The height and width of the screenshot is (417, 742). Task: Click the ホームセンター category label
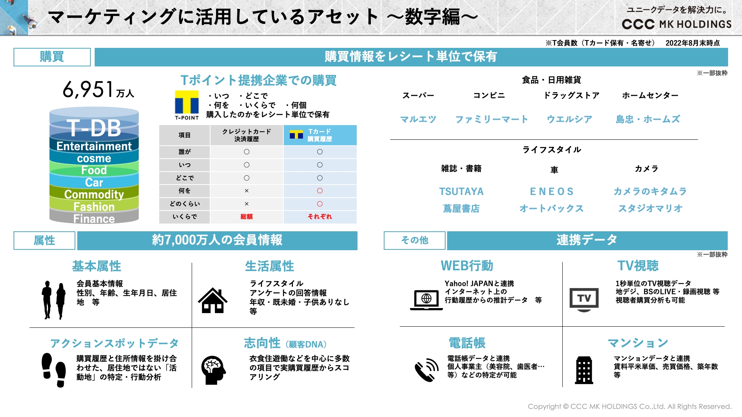click(650, 95)
